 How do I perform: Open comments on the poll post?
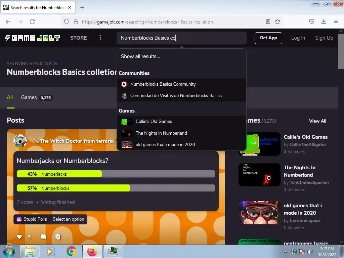pyautogui.click(x=43, y=237)
